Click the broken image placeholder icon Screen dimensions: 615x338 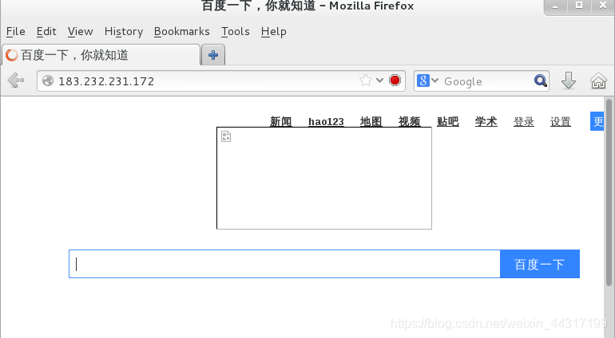click(x=226, y=136)
